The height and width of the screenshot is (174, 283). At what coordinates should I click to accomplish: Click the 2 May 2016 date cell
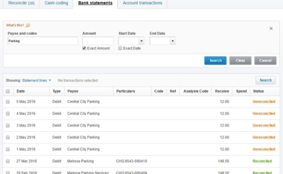point(26,137)
